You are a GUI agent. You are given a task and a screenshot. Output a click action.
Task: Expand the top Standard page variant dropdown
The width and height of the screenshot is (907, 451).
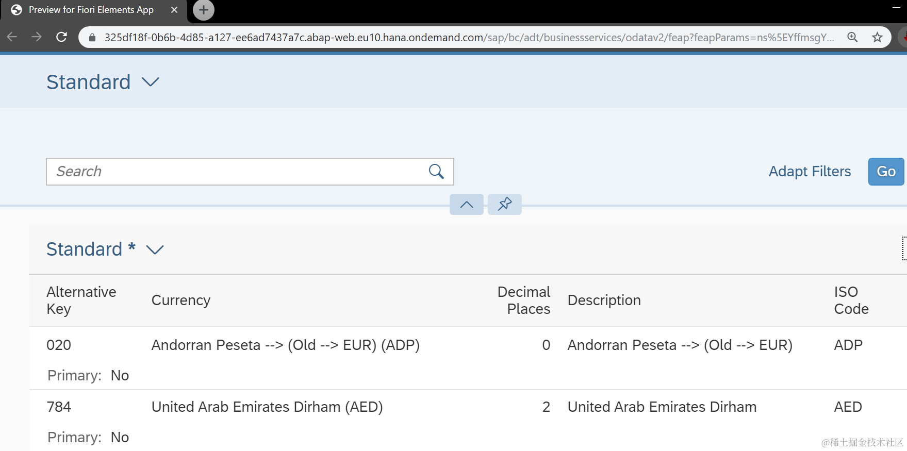click(x=151, y=82)
